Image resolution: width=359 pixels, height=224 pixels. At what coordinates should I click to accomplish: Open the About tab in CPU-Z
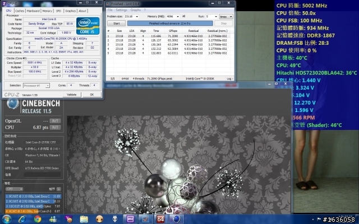pos(82,11)
